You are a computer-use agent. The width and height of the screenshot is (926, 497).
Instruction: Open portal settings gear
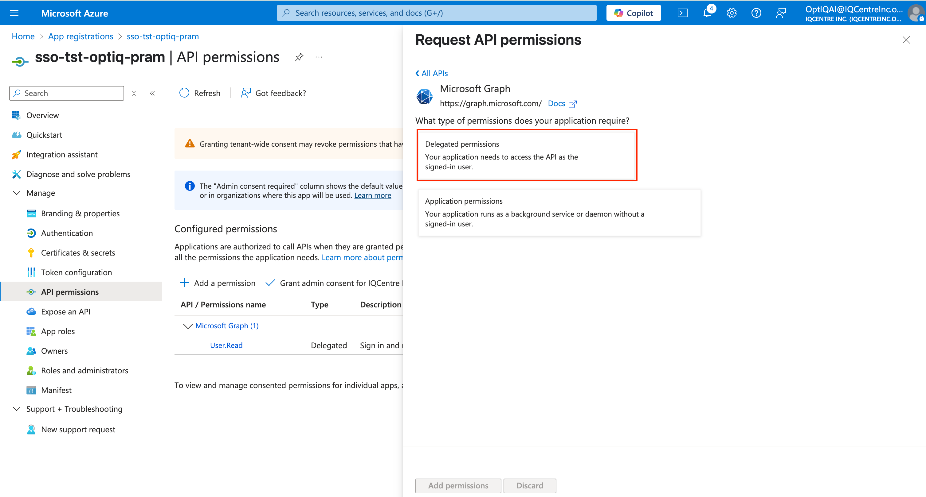click(x=732, y=13)
